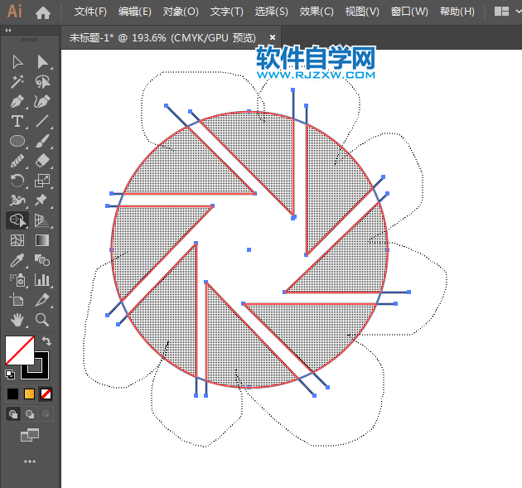Open the 文件(F) menu
The image size is (522, 488).
click(x=90, y=12)
